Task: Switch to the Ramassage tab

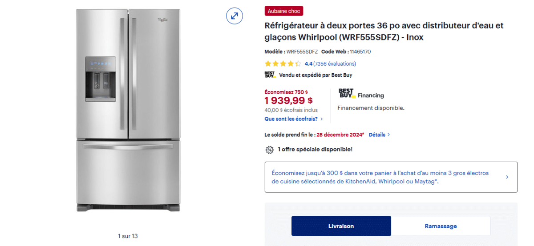Action: pos(441,226)
